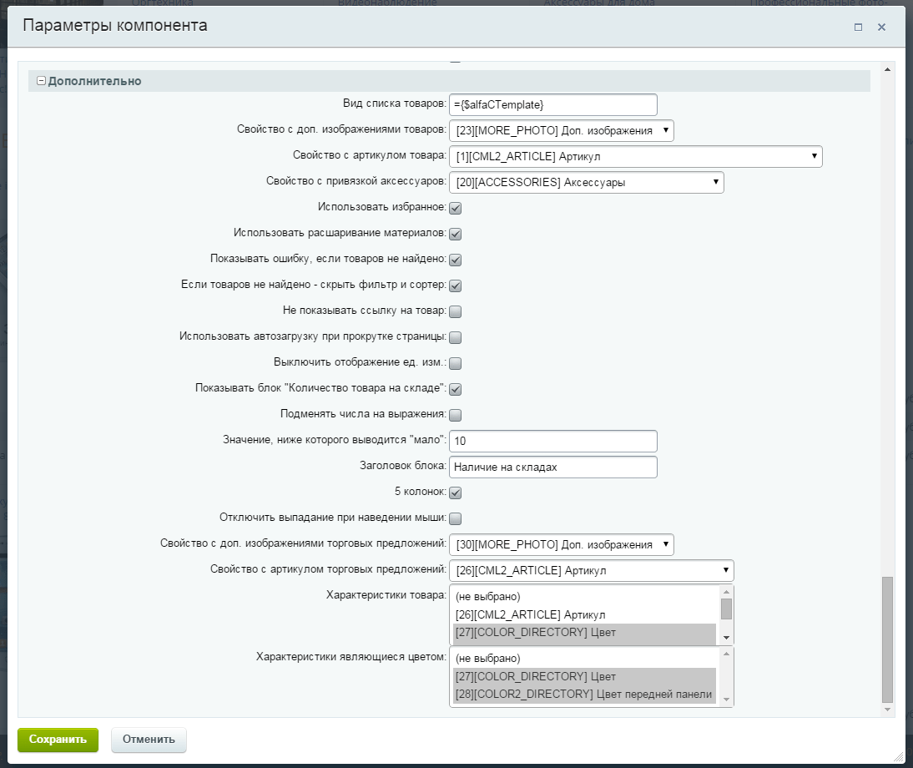Open Свойство с привязкой аксессуаров dropdown
The width and height of the screenshot is (913, 768).
(587, 182)
